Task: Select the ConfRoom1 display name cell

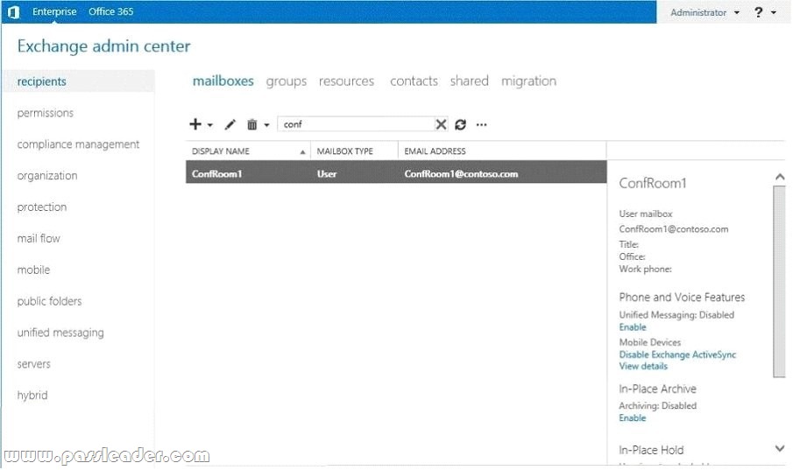Action: coord(217,174)
